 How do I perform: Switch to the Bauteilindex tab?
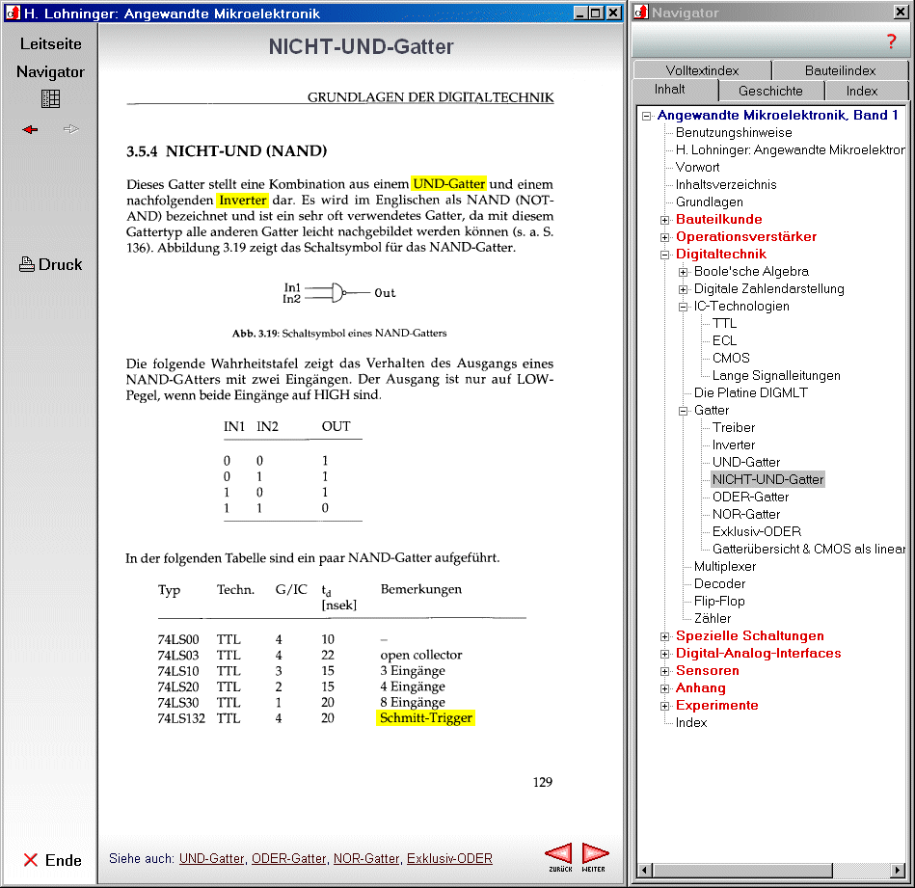841,70
